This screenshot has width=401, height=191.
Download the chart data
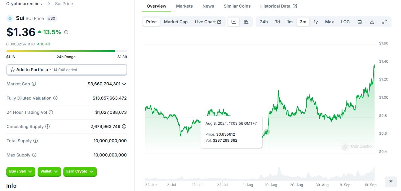[x=372, y=22]
